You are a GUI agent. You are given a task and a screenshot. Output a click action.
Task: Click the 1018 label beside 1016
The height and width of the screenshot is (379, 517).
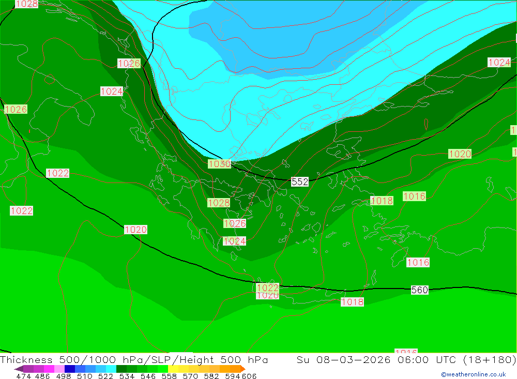point(382,201)
